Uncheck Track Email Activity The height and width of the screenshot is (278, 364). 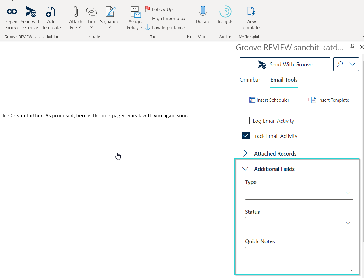[246, 135]
